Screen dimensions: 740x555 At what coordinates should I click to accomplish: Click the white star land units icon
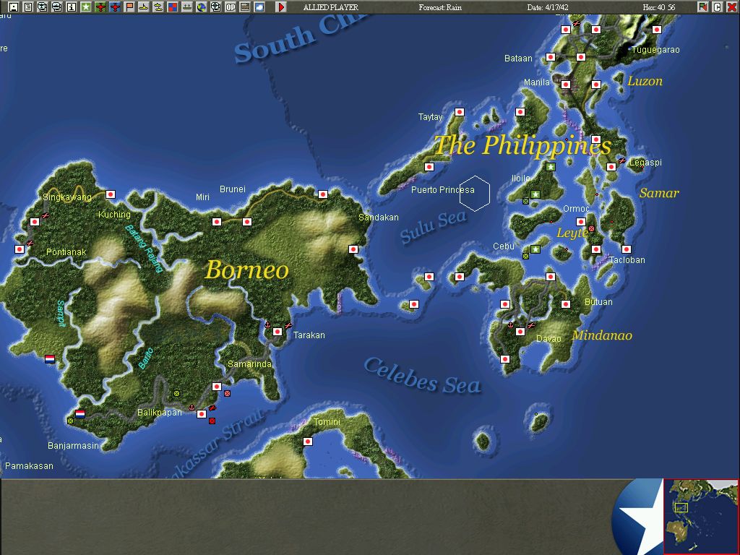pyautogui.click(x=86, y=7)
